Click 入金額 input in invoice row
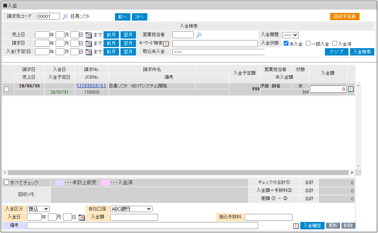The height and width of the screenshot is (233, 378). pos(328,89)
